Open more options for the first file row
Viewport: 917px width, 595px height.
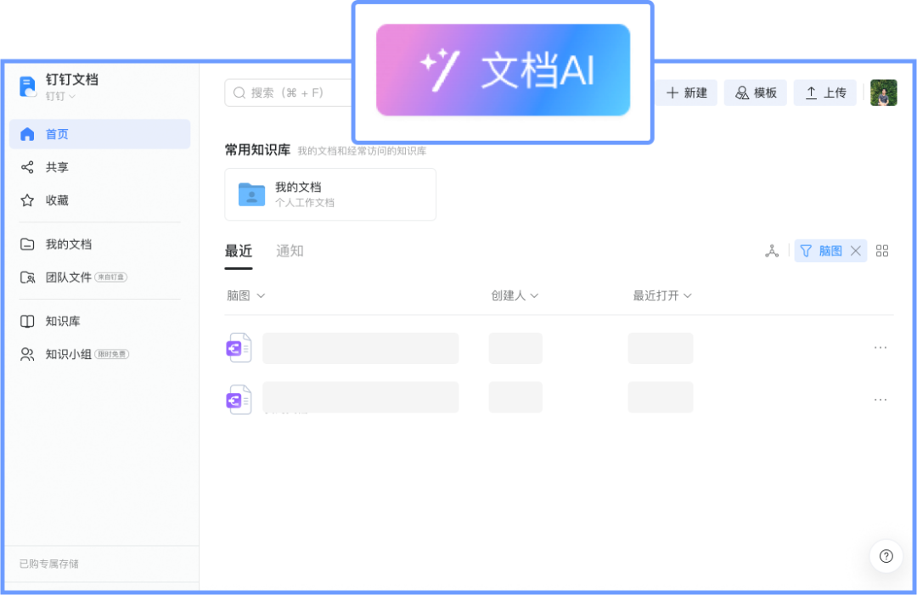(880, 348)
